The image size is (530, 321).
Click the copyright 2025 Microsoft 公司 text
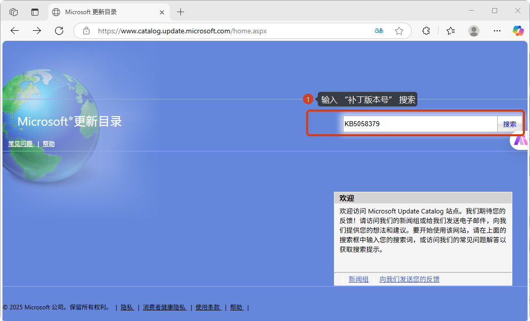click(x=57, y=307)
